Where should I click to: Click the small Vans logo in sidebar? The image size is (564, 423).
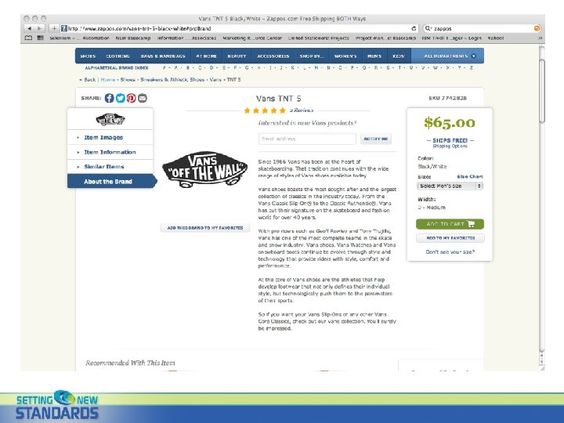110,119
